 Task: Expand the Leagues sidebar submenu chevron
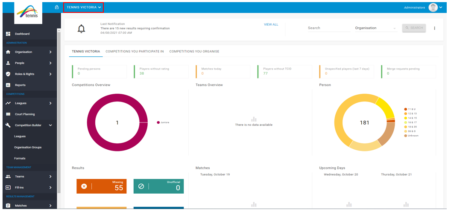click(50, 103)
